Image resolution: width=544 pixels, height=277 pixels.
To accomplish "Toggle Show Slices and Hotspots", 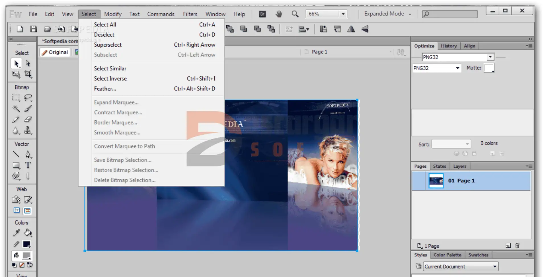I will [28, 211].
